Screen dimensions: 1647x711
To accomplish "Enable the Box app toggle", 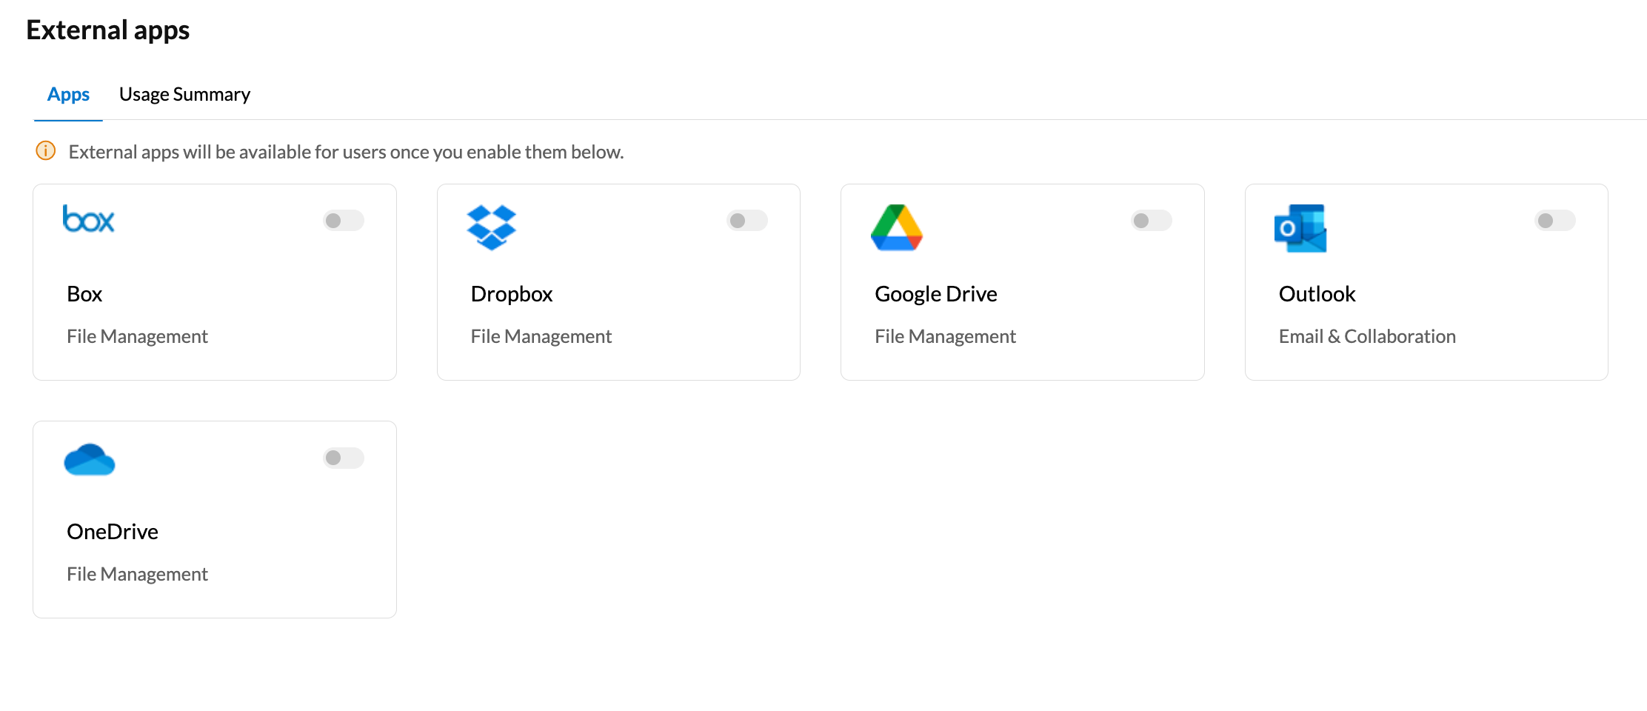I will pyautogui.click(x=344, y=221).
